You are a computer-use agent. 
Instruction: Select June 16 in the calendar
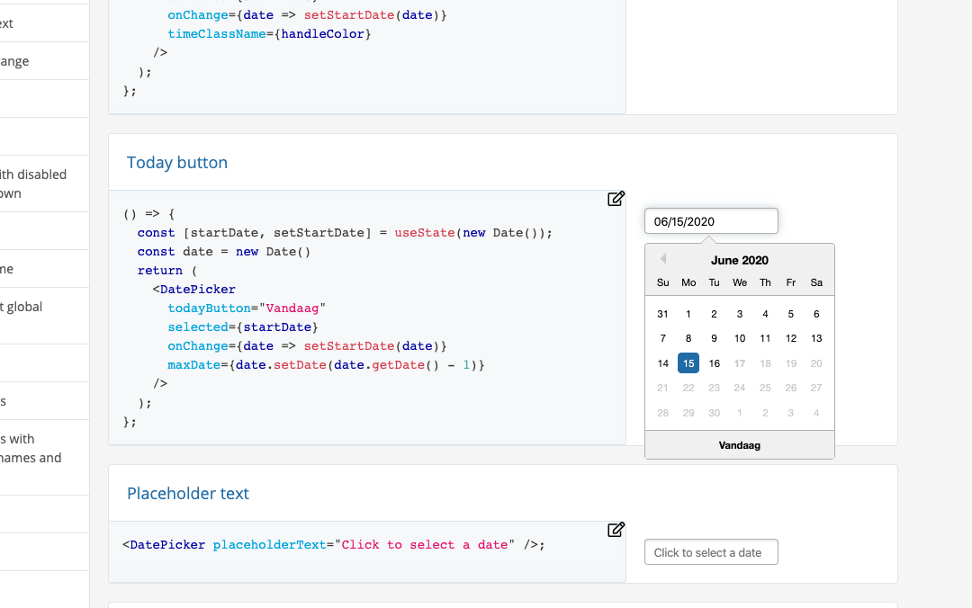[x=714, y=363]
